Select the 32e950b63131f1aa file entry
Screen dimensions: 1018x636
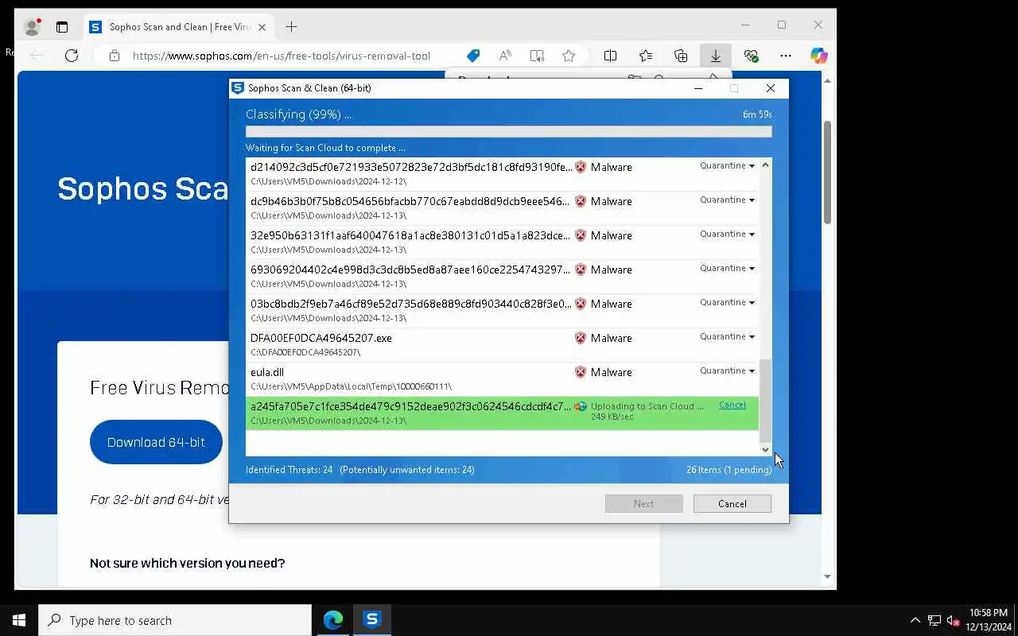tap(502, 242)
